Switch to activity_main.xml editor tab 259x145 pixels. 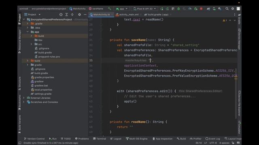(128, 14)
